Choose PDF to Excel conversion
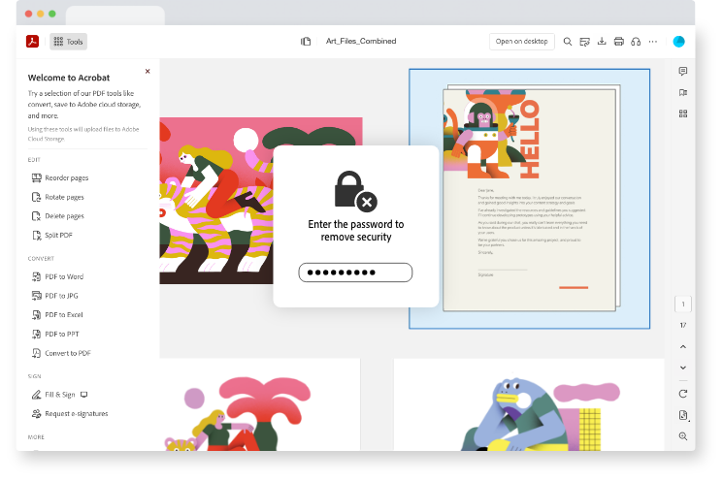 pos(57,314)
